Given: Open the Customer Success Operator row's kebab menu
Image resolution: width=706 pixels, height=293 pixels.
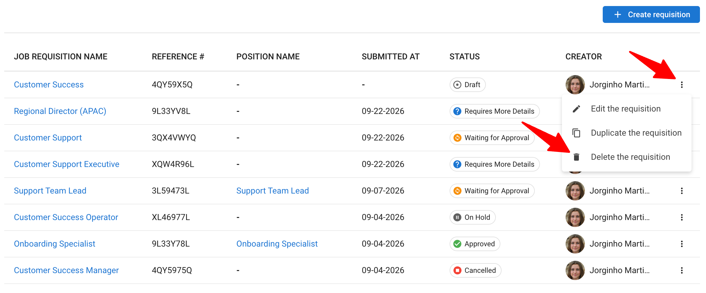Looking at the screenshot, I should click(x=682, y=217).
